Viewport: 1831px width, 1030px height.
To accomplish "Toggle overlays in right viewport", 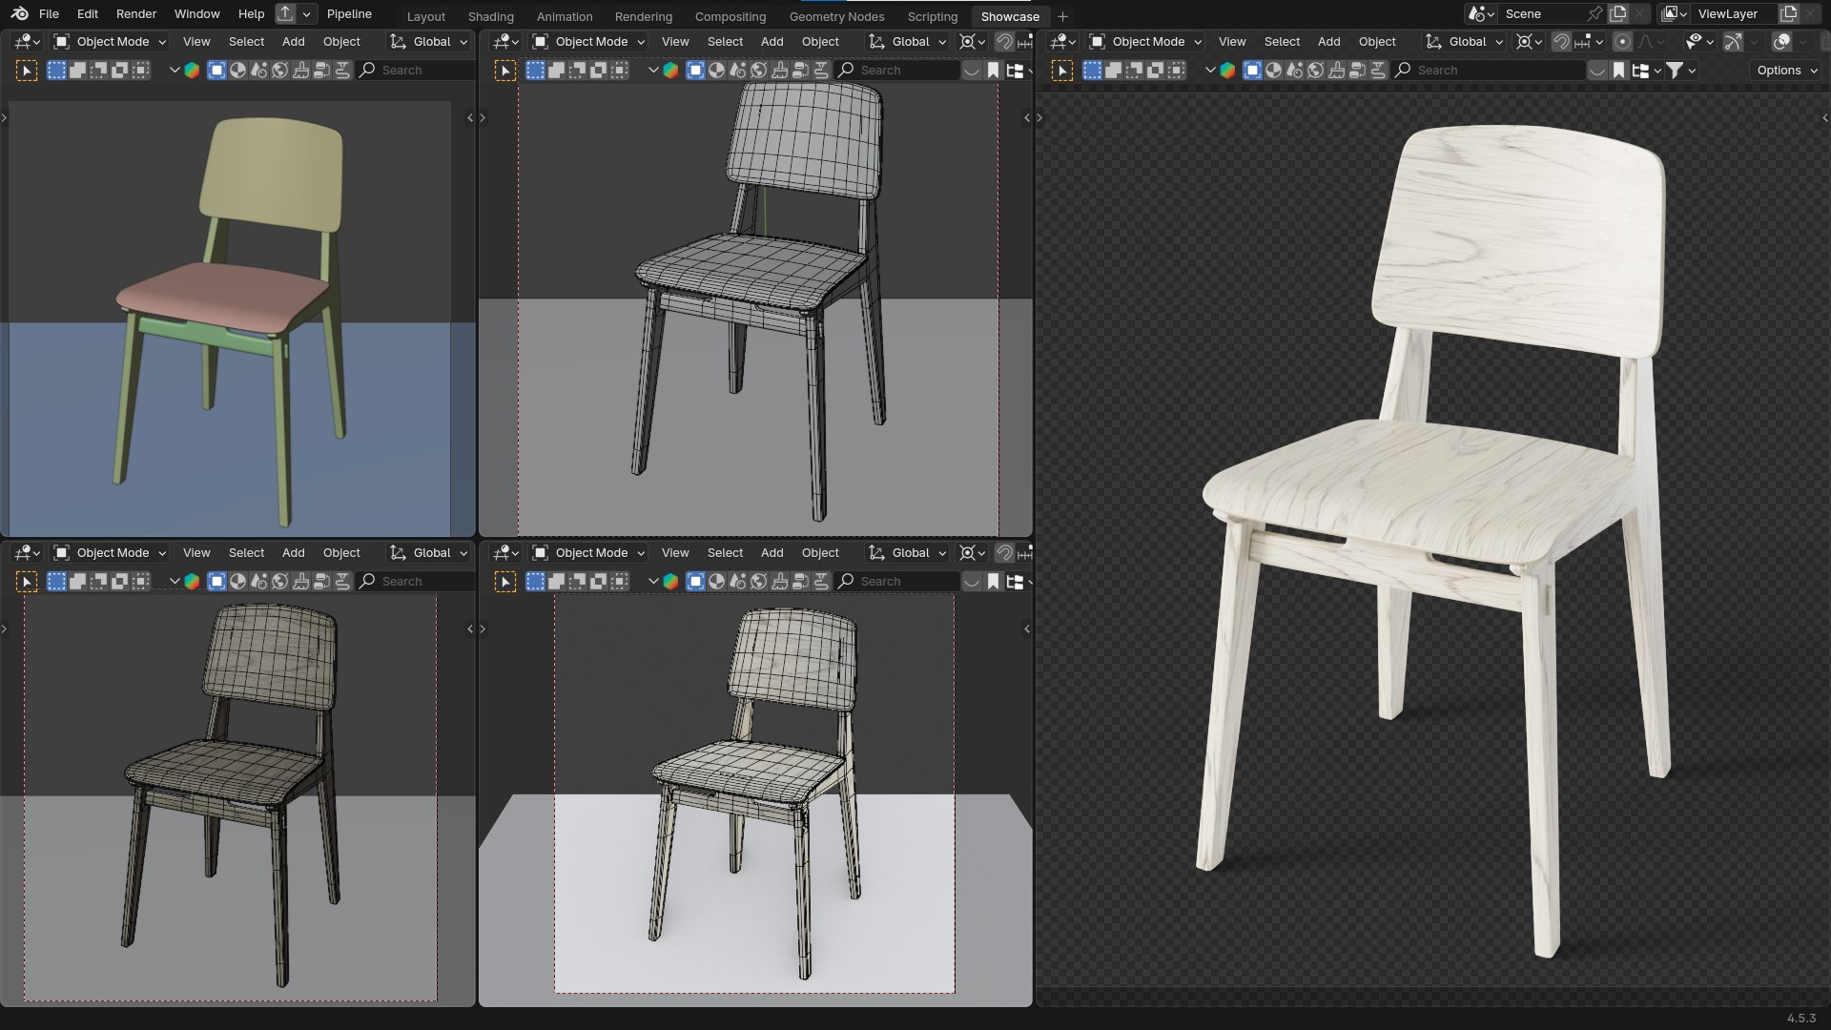I will (x=1780, y=42).
